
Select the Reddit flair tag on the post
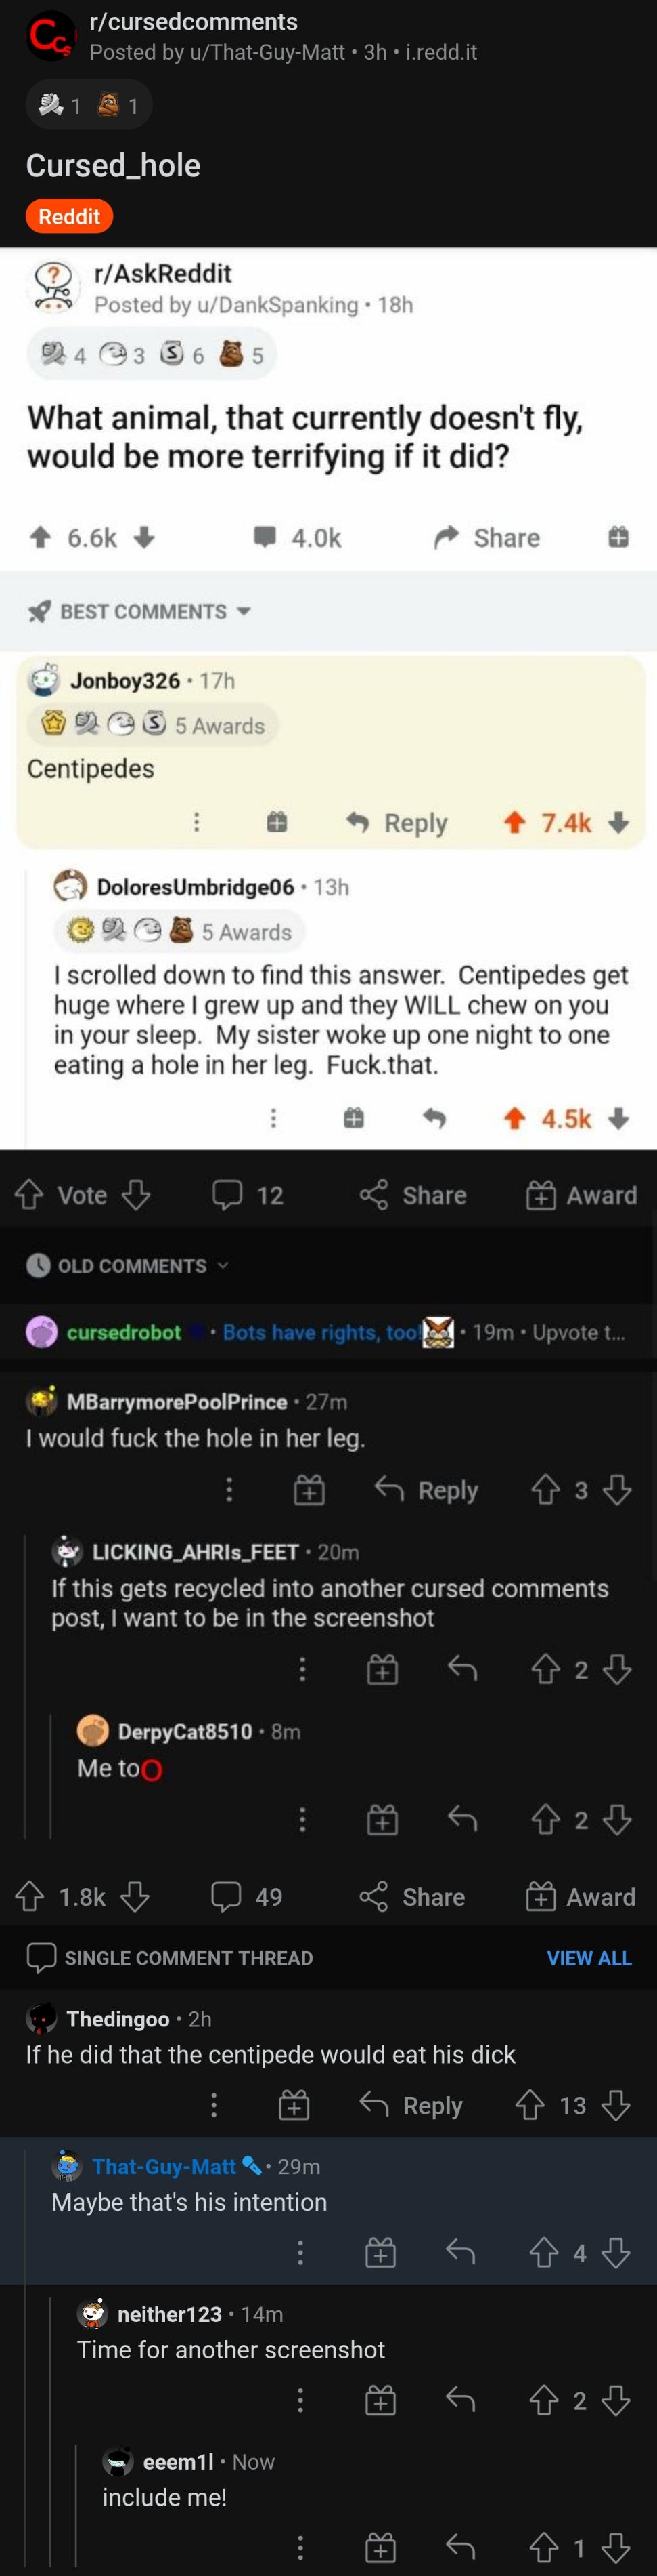[x=68, y=216]
